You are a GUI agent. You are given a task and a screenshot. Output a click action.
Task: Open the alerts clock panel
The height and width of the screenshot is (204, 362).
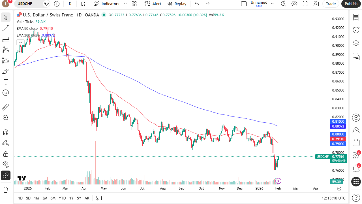pyautogui.click(x=356, y=30)
